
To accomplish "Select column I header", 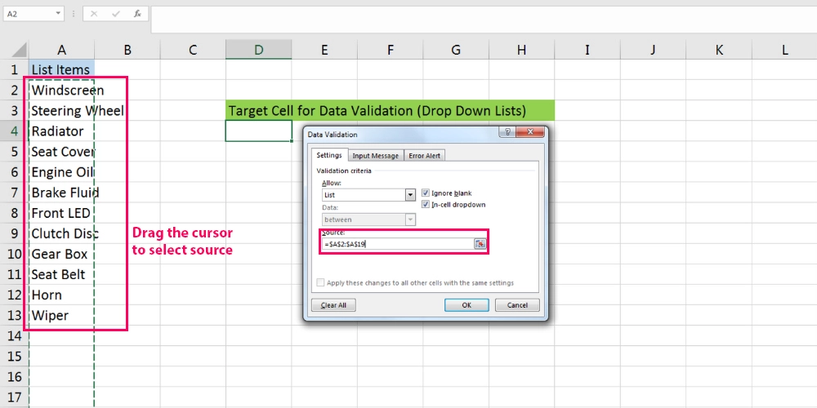I will [587, 50].
